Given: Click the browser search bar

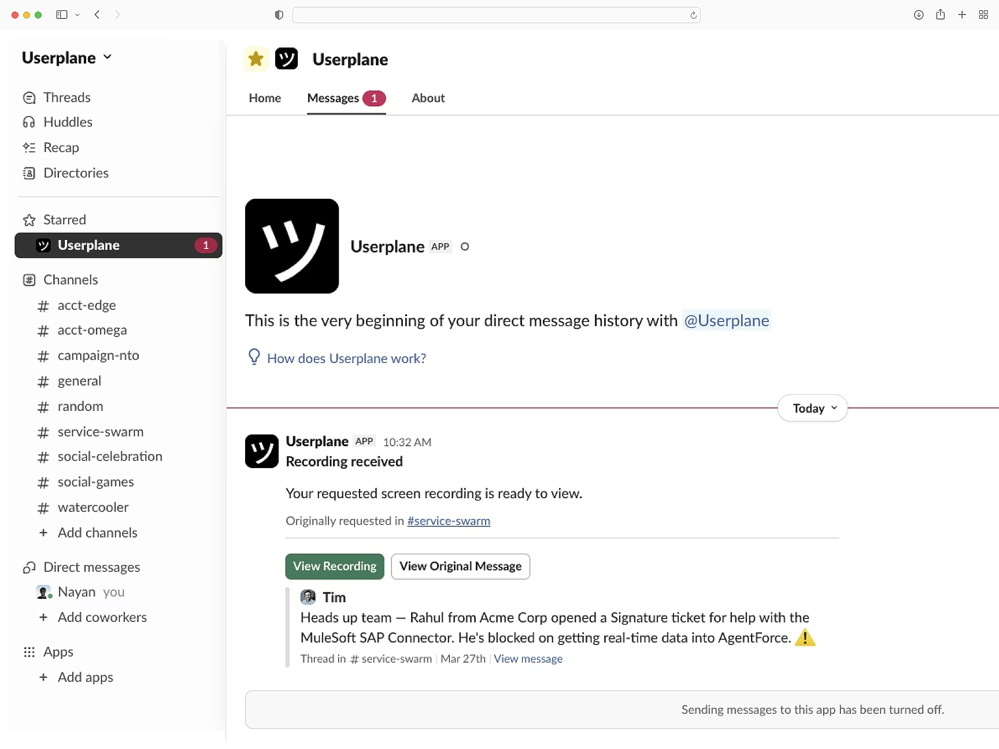Looking at the screenshot, I should pos(497,15).
